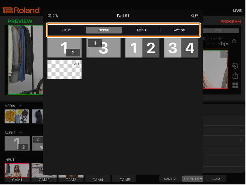Click the PROGRAM label

coord(230,22)
